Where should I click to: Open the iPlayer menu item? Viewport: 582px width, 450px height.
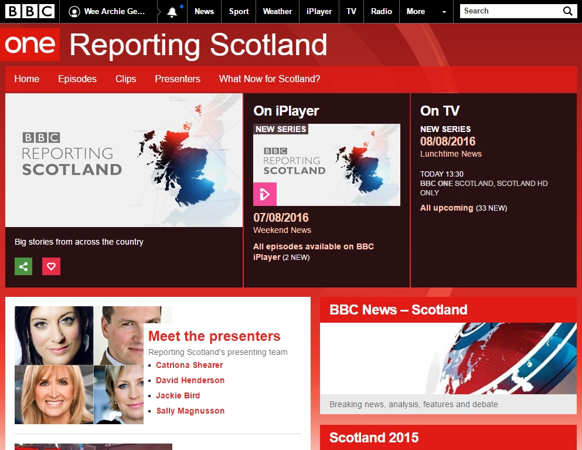(319, 12)
